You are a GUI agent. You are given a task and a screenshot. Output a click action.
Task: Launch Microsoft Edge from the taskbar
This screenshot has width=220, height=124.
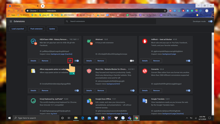click(83, 118)
